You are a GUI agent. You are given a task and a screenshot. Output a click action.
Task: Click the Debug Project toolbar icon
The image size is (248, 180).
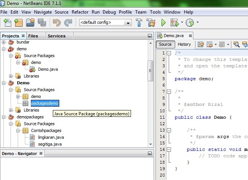pos(175,23)
